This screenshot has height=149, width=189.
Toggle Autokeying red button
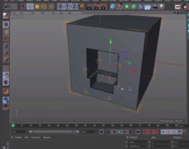[x=150, y=132]
